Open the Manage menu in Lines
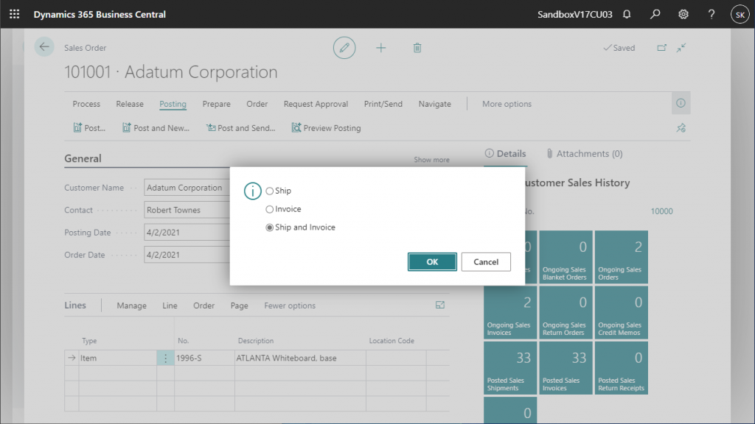Viewport: 755px width, 424px height. [x=131, y=305]
